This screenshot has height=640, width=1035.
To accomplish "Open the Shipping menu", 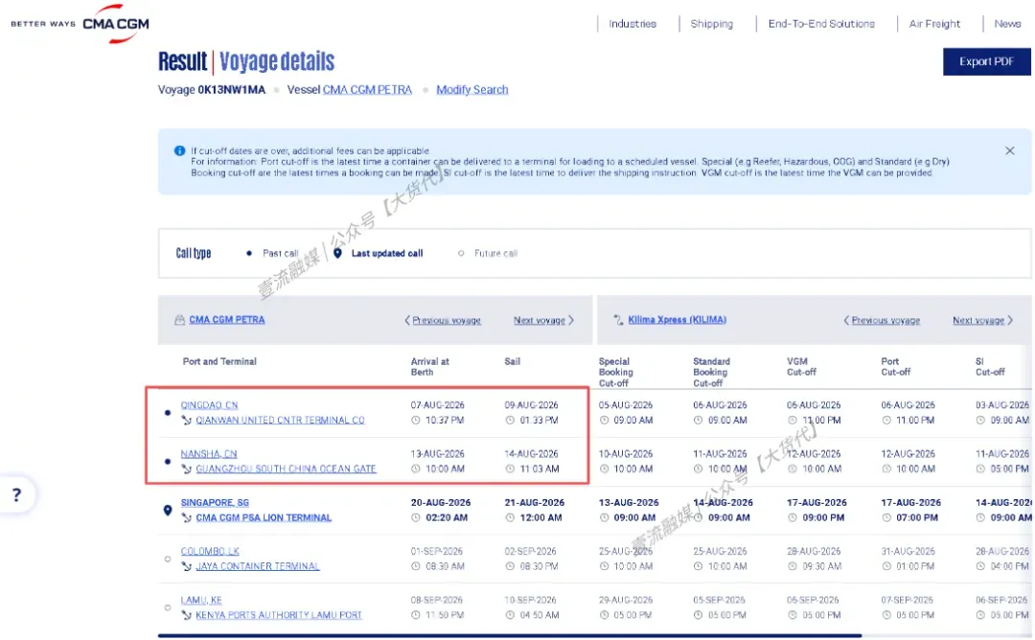I will tap(711, 24).
